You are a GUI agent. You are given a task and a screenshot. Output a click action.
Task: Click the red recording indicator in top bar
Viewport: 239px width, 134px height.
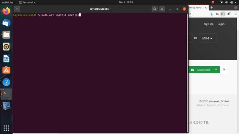click(213, 2)
